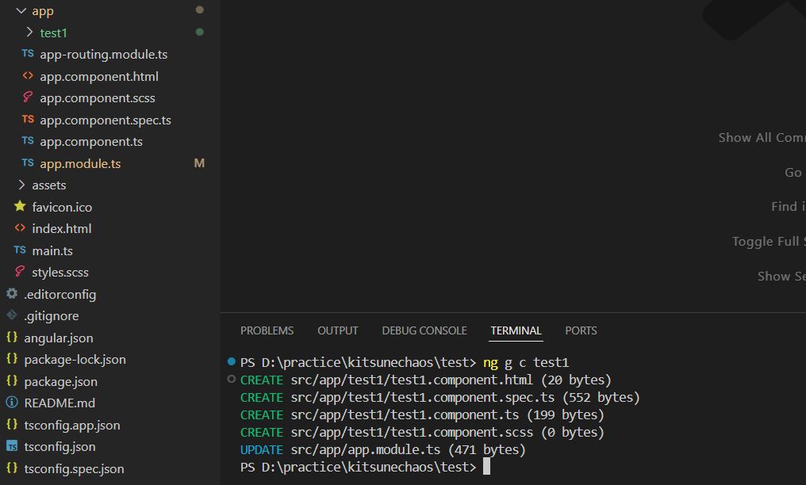
Task: Click the info icon next to README.md
Action: coord(10,403)
